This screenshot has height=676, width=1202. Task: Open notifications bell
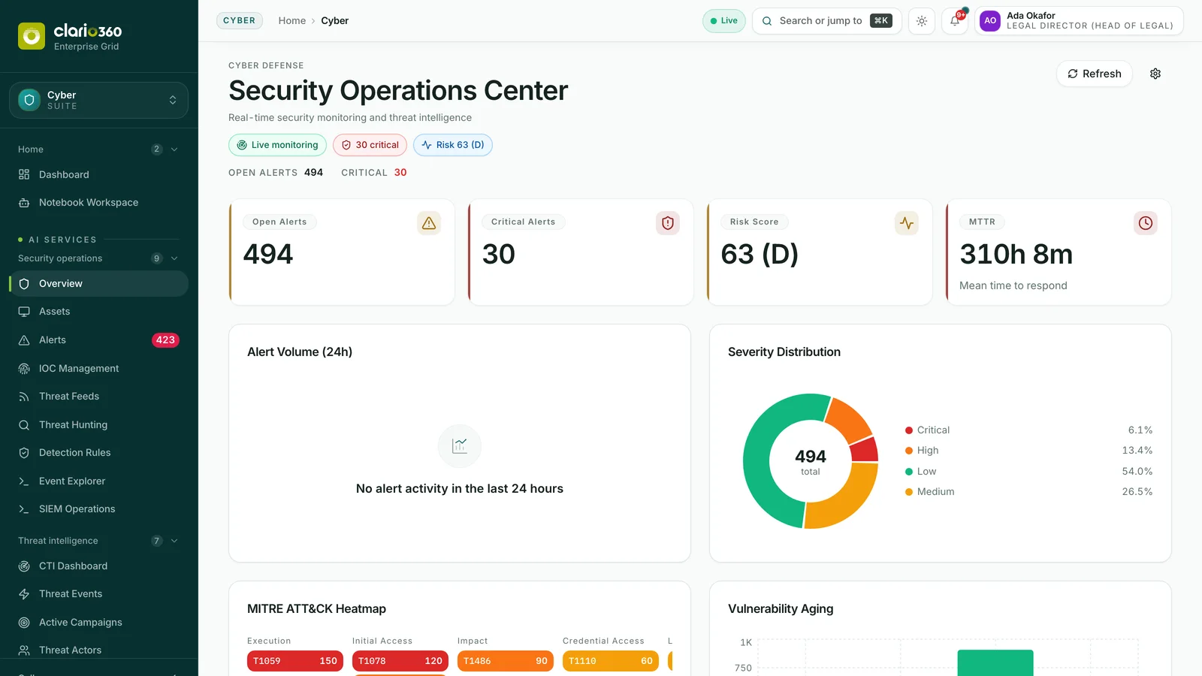pyautogui.click(x=955, y=21)
